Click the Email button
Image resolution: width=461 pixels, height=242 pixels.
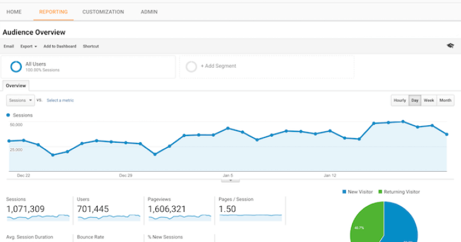click(x=9, y=47)
